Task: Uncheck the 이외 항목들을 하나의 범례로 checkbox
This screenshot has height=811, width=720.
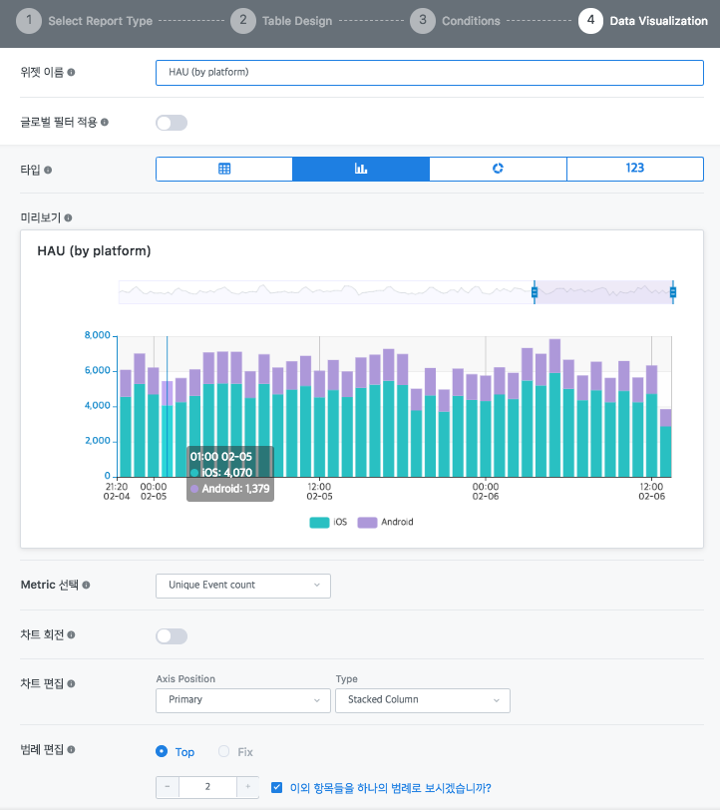Action: tap(276, 788)
